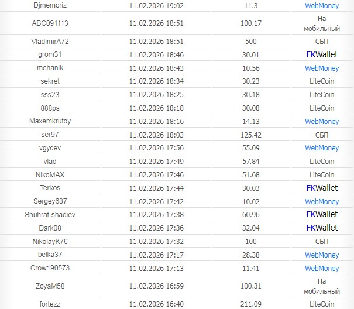
Task: Select the ZoyaM58 username
Action: click(x=50, y=286)
